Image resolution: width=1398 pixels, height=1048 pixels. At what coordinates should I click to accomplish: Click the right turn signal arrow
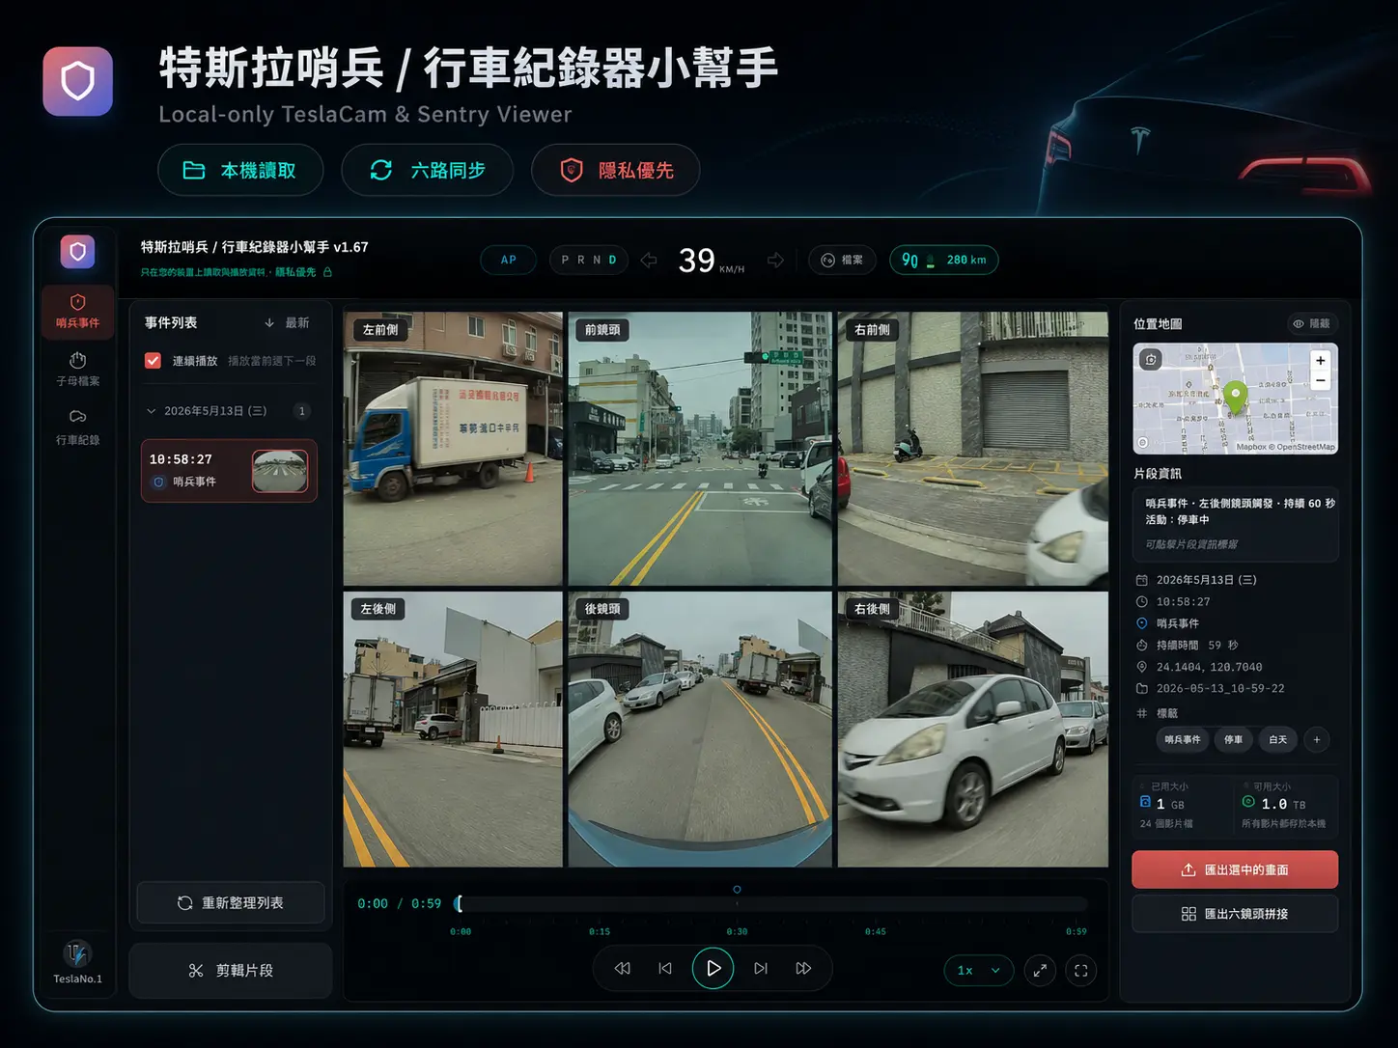[x=775, y=260]
